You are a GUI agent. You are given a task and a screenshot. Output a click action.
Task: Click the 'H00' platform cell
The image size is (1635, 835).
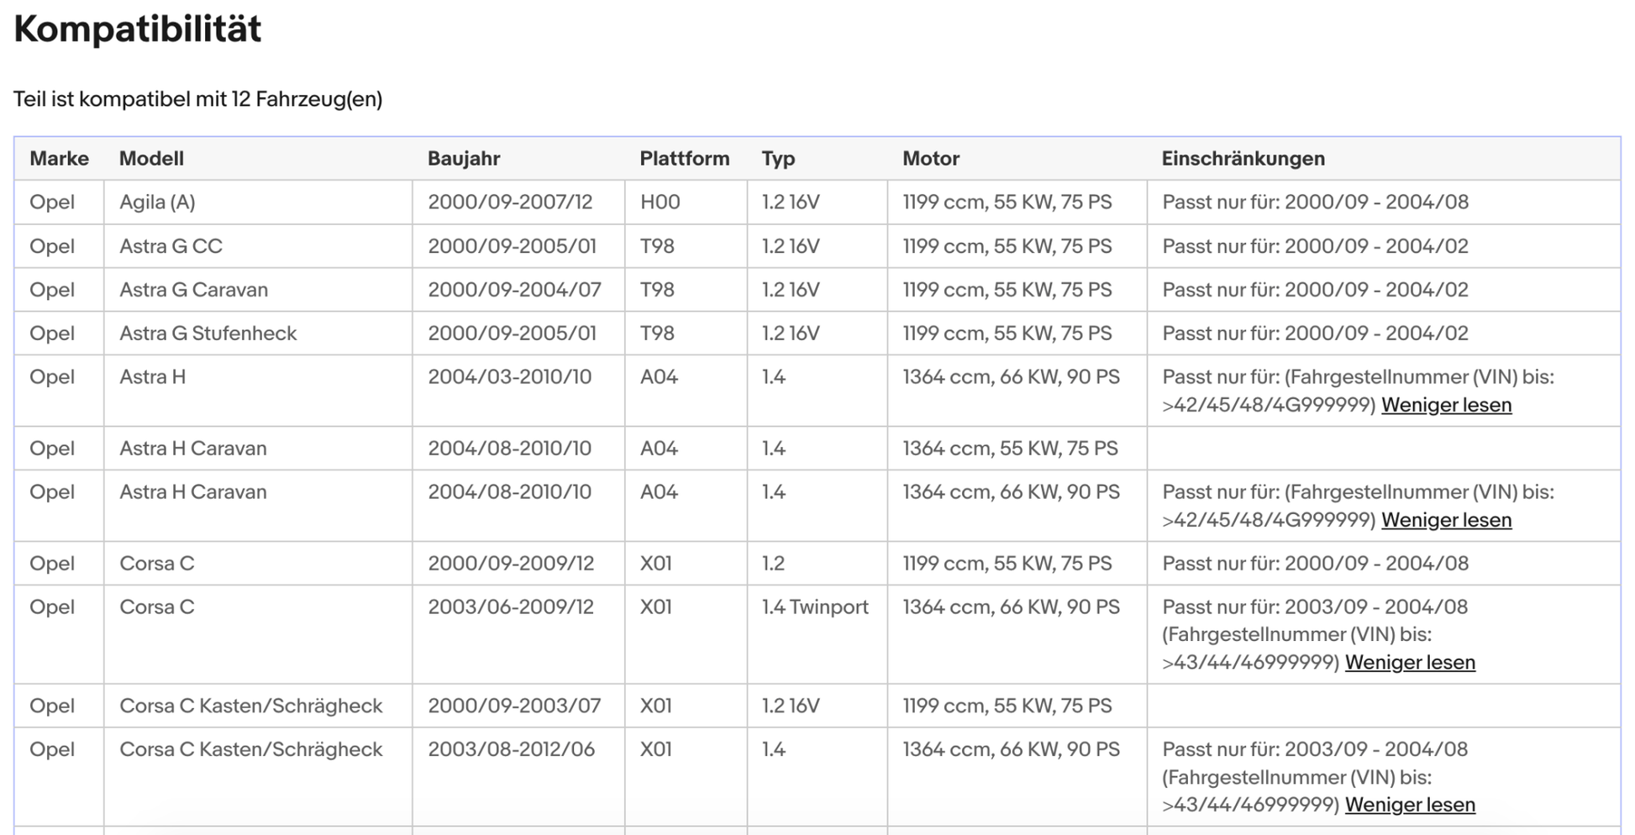[x=660, y=202]
